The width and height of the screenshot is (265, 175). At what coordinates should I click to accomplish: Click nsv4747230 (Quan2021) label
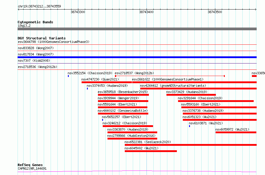100,79
